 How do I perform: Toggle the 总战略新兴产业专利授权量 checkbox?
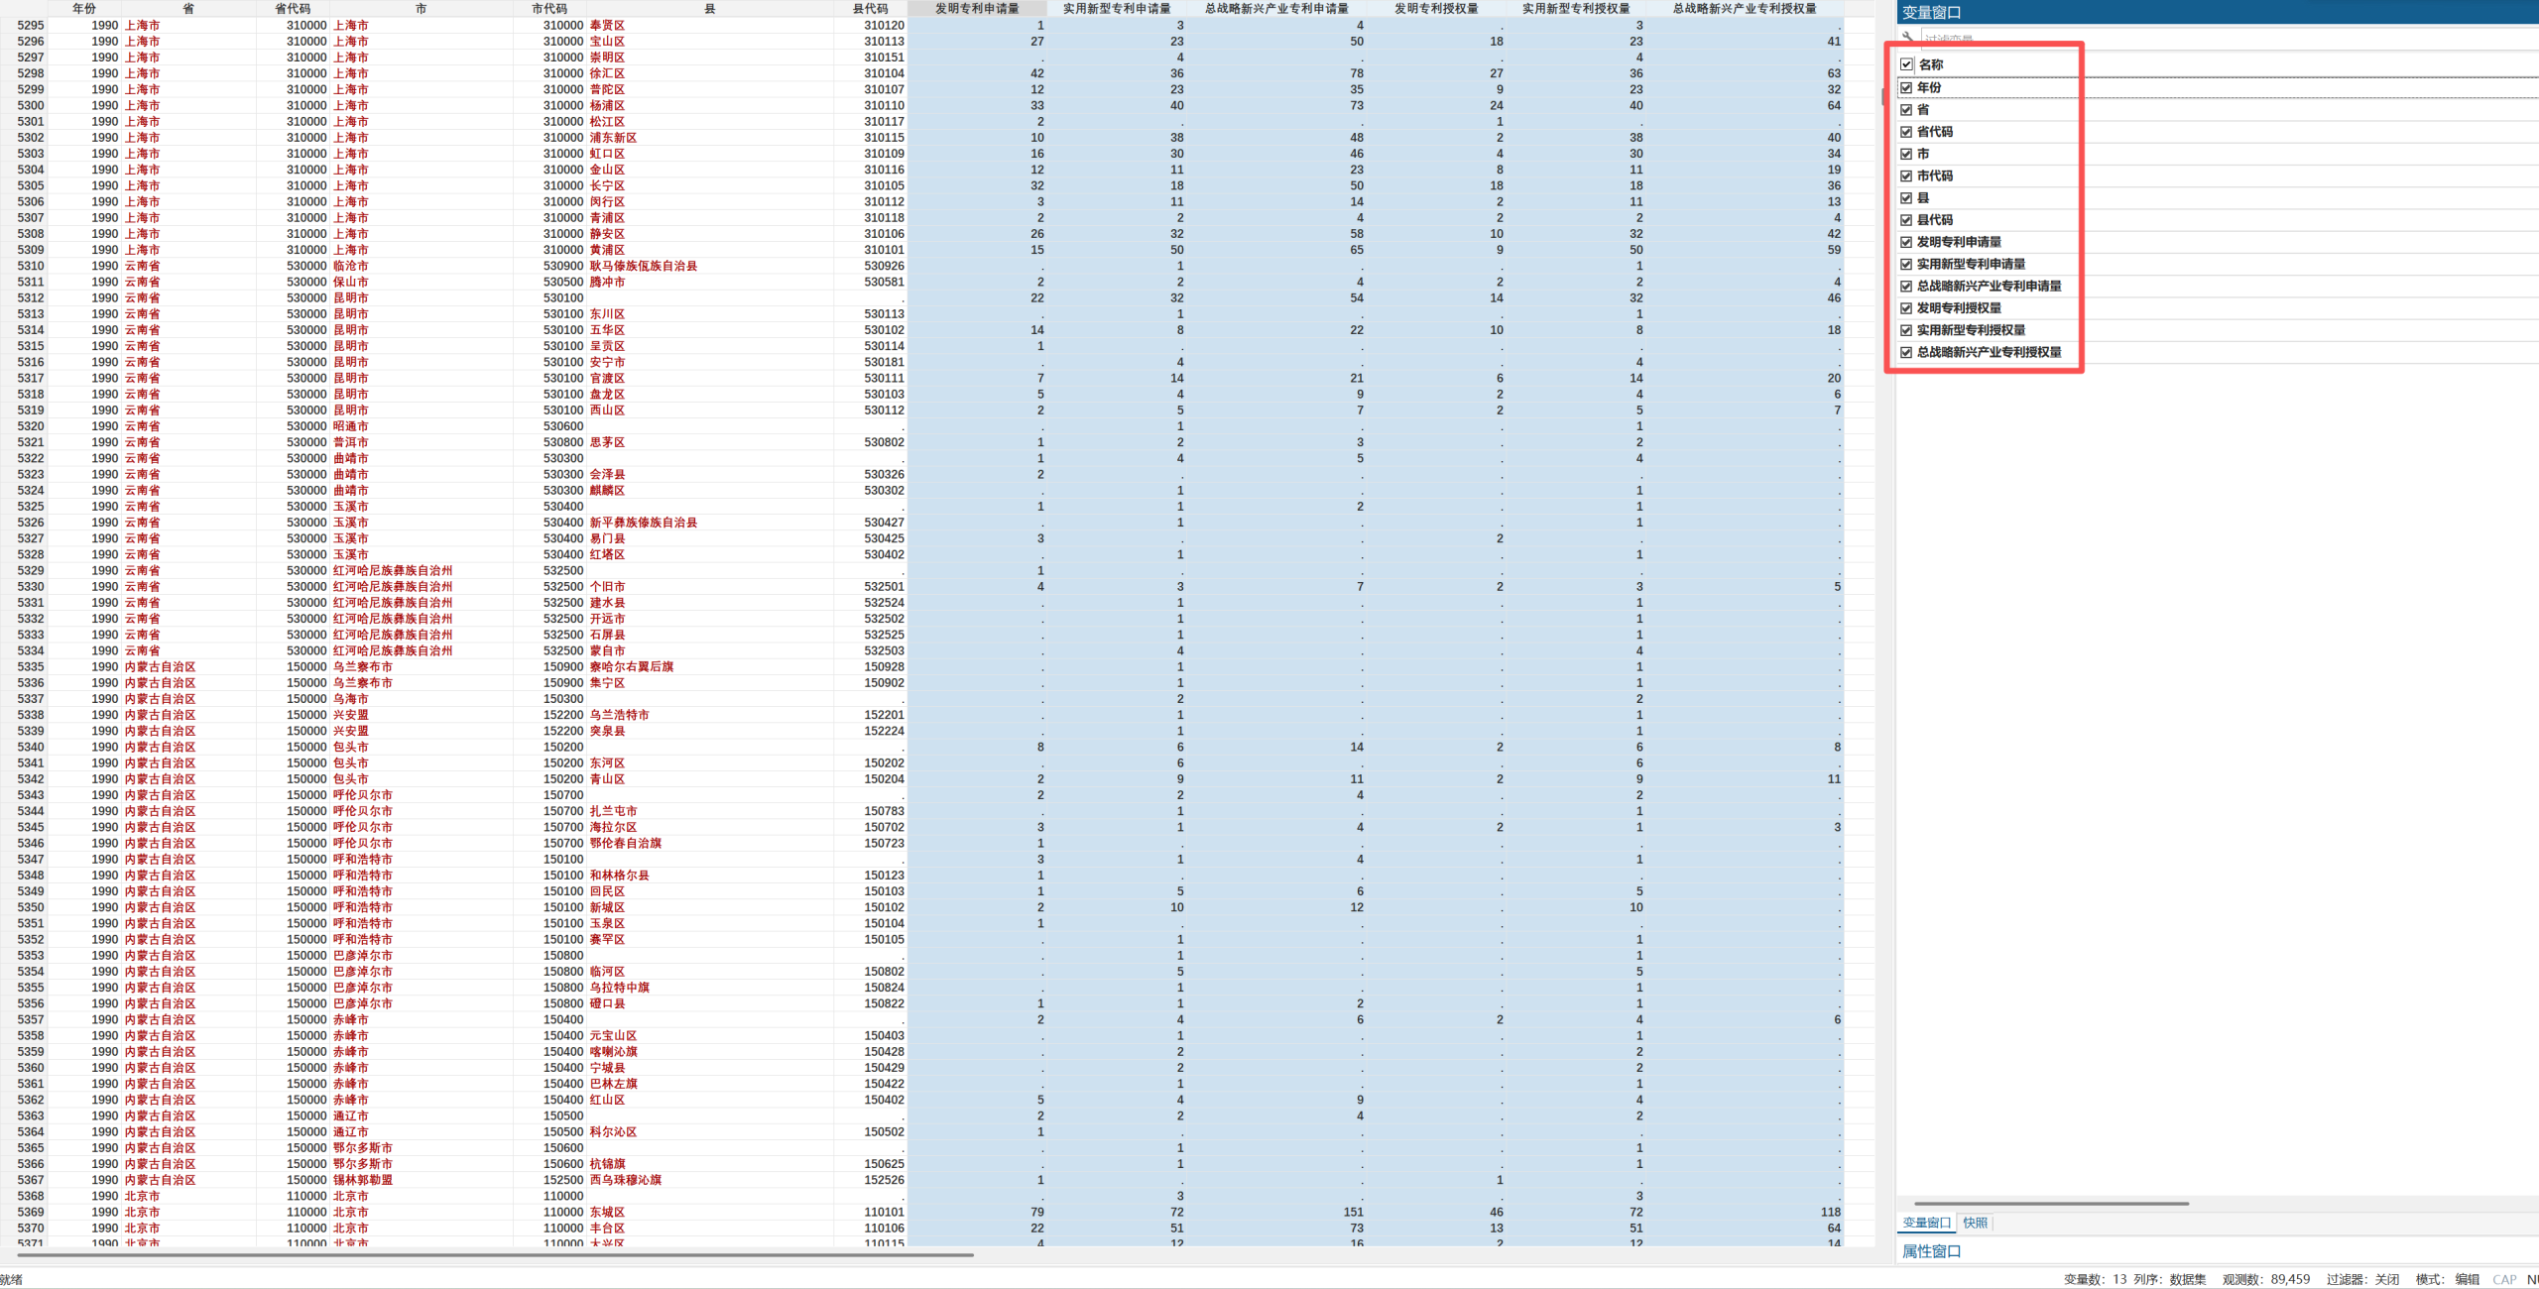(x=1906, y=352)
